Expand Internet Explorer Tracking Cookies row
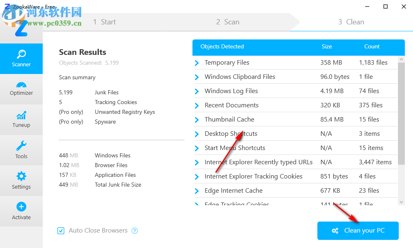413x248 pixels. click(197, 176)
